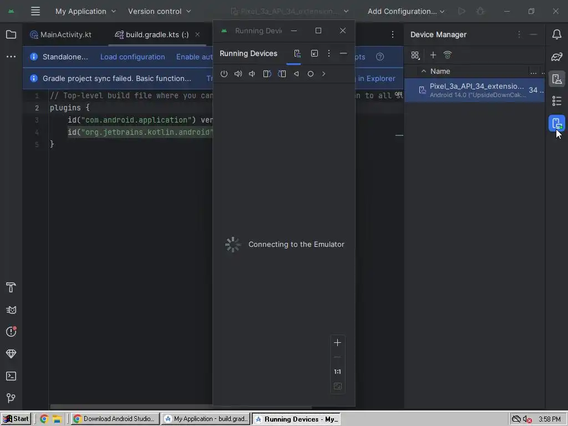Lower the emulator volume

(252, 74)
